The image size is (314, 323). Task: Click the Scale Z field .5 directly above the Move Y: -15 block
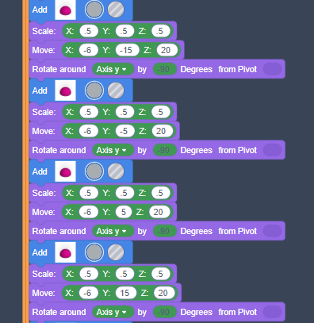pyautogui.click(x=161, y=31)
